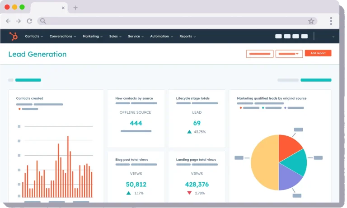Viewport: 347px width, 208px height.
Task: Reload the page with the refresh icon
Action: (29, 21)
